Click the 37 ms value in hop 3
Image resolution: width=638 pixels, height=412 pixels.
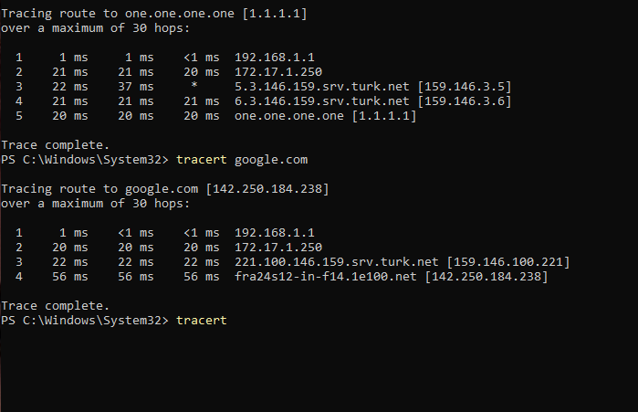coord(136,87)
